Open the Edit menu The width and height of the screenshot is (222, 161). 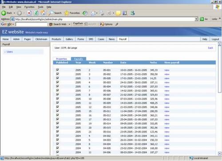[x=11, y=7]
